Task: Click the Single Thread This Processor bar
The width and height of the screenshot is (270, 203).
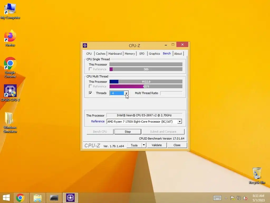Action: (146, 64)
